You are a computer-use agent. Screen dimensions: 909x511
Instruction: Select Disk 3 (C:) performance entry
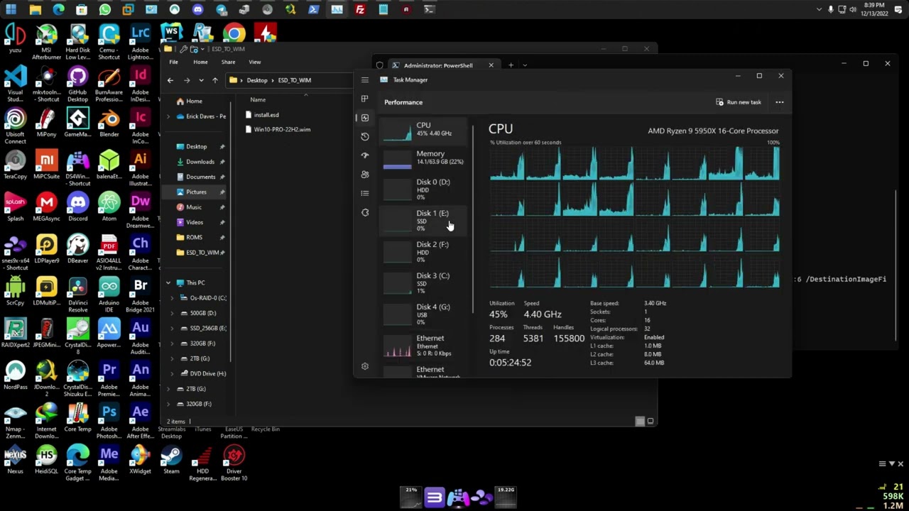coord(425,283)
